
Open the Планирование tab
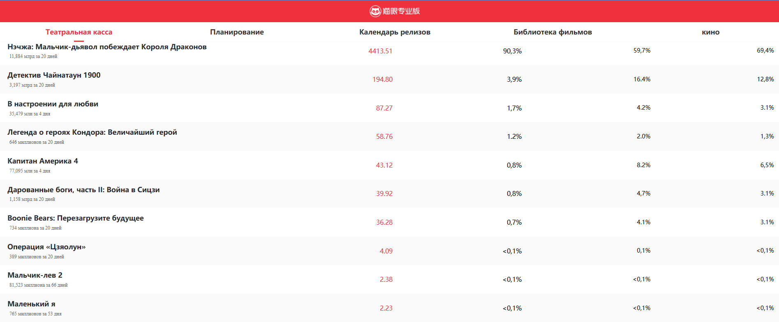pyautogui.click(x=237, y=32)
